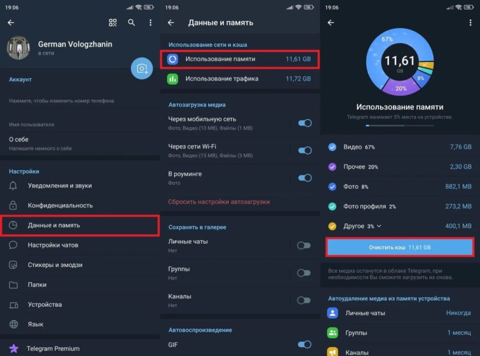Open Использование трафика chart icon
This screenshot has height=356, width=480.
point(173,79)
